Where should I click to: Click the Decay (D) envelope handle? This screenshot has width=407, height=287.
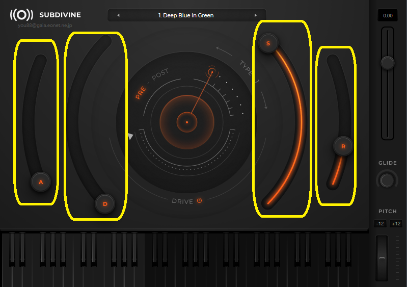(105, 204)
